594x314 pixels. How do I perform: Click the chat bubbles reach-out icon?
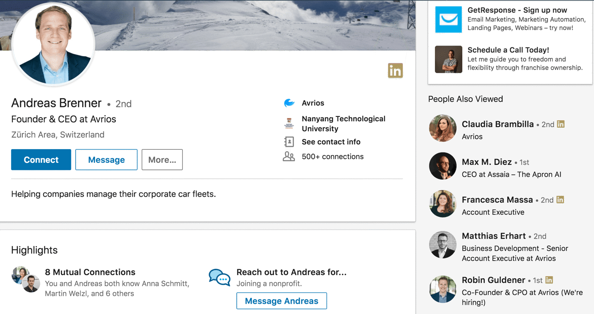[219, 277]
